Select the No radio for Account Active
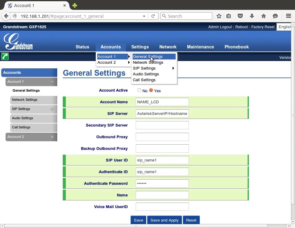295x228 pixels. (139, 90)
